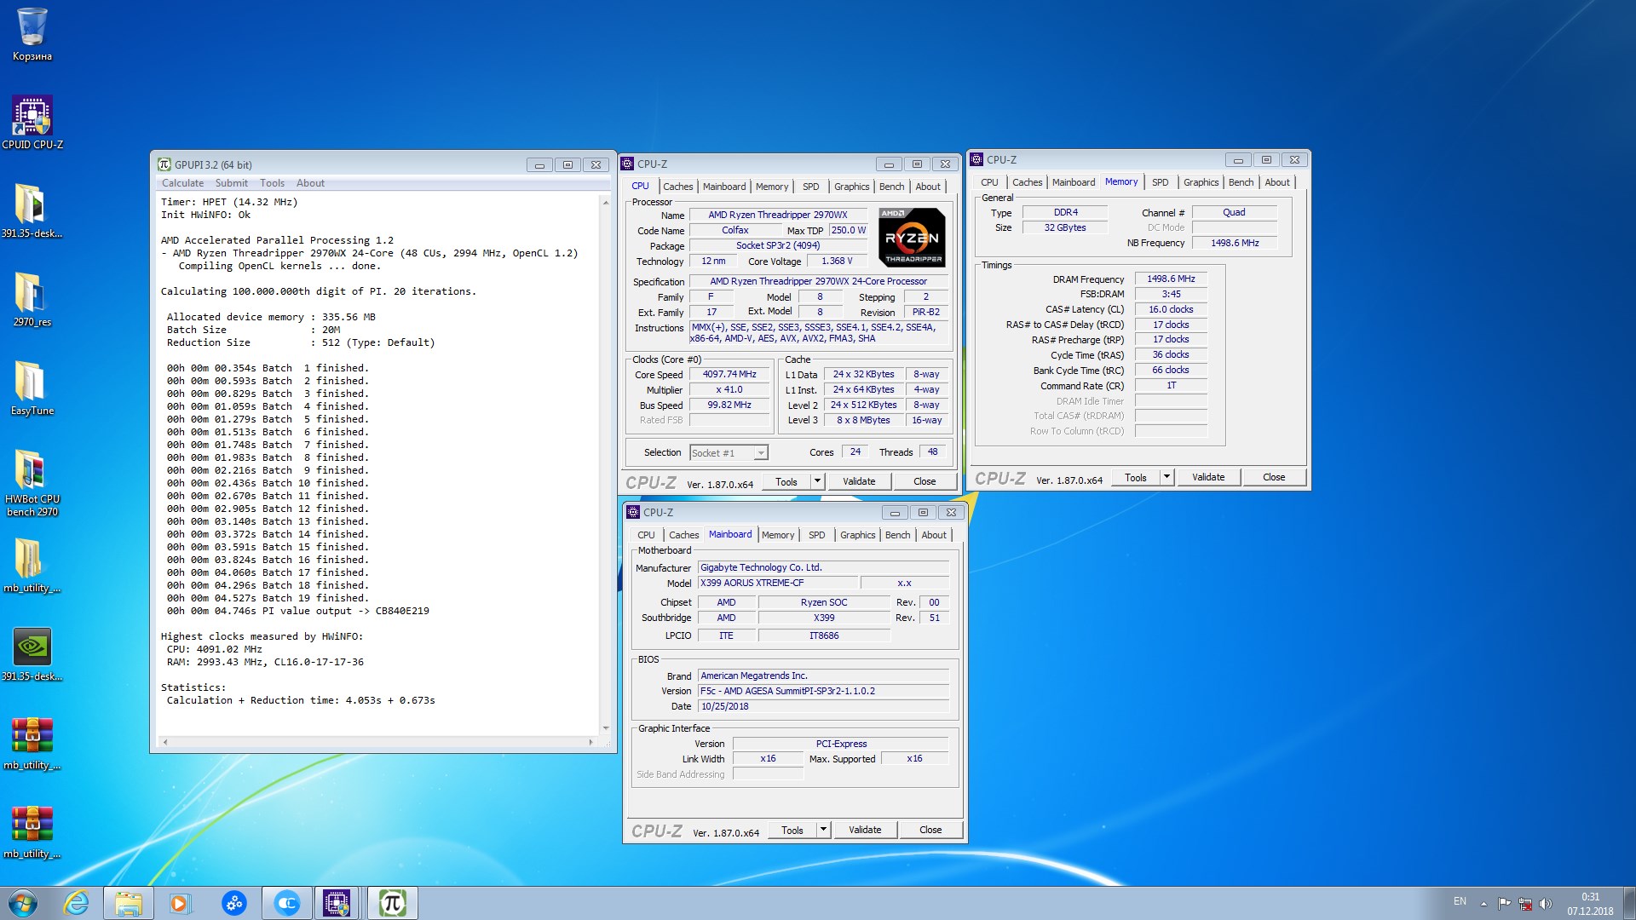Viewport: 1636px width, 920px height.
Task: Click GPUPI vertical scrollbar down arrow
Action: coord(606,728)
